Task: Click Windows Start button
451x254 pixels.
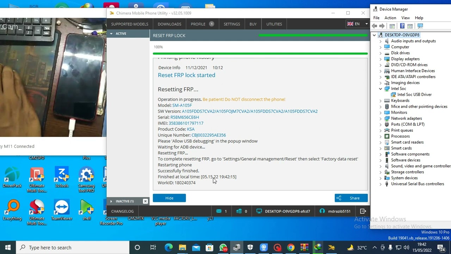Action: coord(8,247)
